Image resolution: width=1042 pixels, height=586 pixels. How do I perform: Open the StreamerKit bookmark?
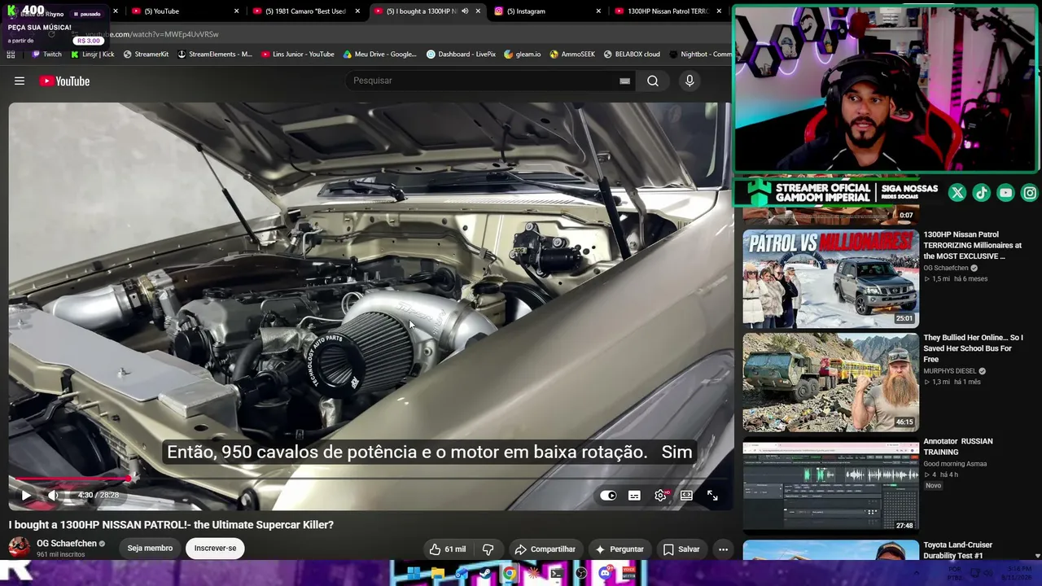pos(146,55)
